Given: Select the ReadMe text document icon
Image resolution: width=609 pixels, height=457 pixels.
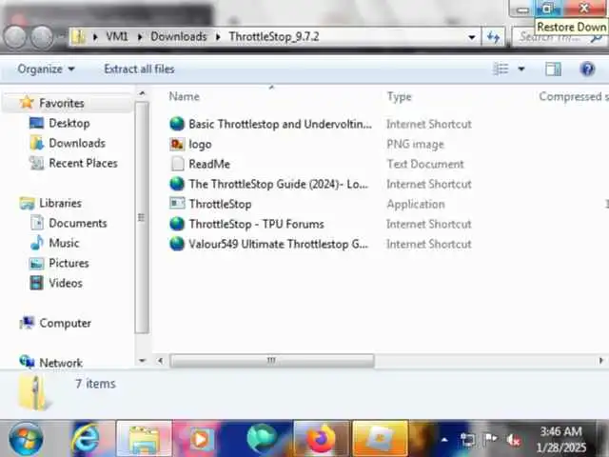Looking at the screenshot, I should (178, 164).
